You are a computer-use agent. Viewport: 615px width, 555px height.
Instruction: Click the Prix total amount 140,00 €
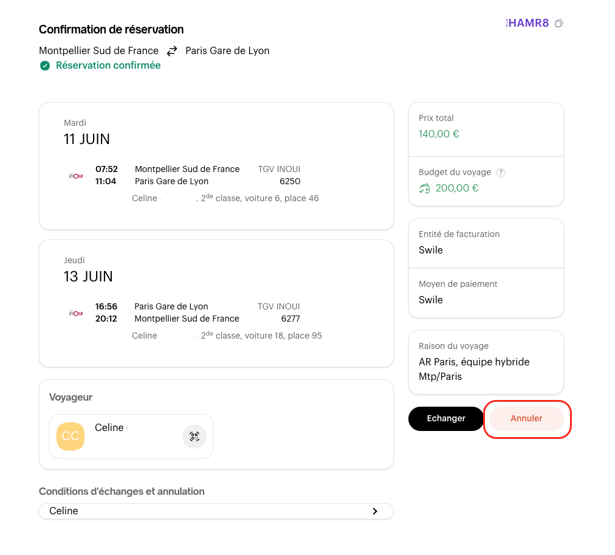pyautogui.click(x=439, y=134)
